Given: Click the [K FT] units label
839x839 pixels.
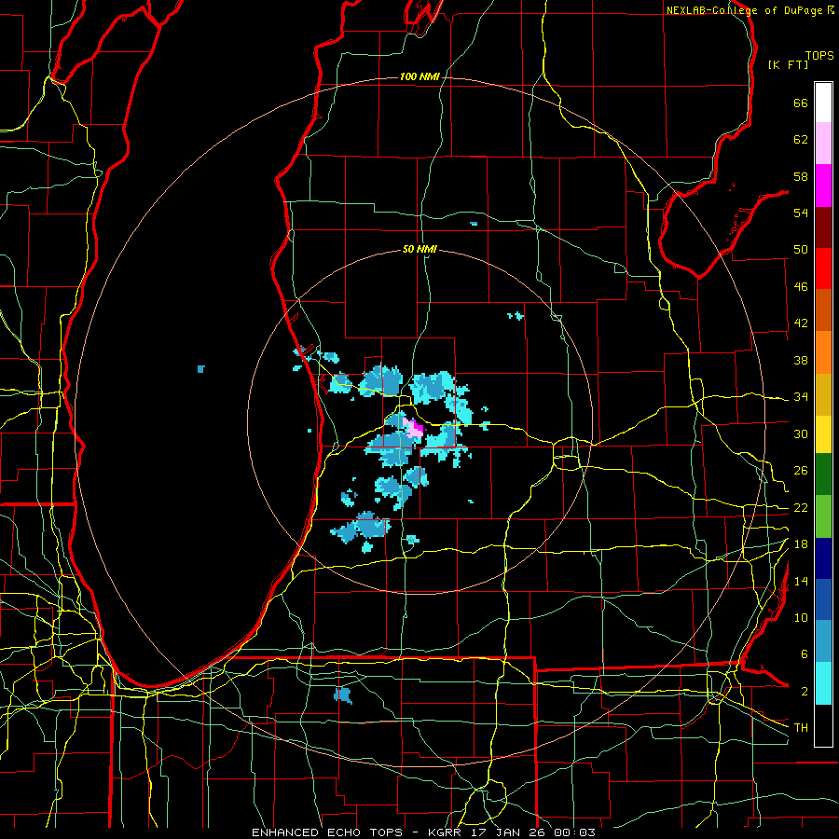Looking at the screenshot, I should (788, 64).
